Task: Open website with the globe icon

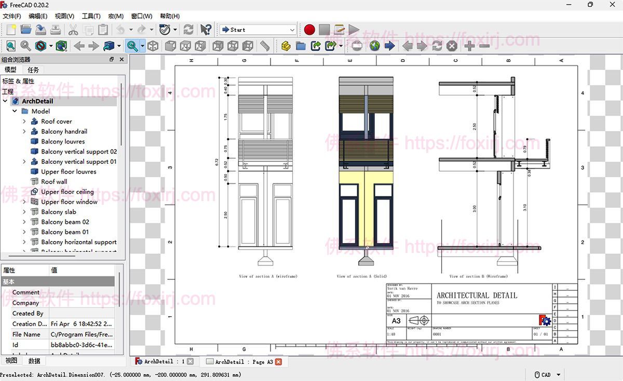Action: (x=375, y=46)
